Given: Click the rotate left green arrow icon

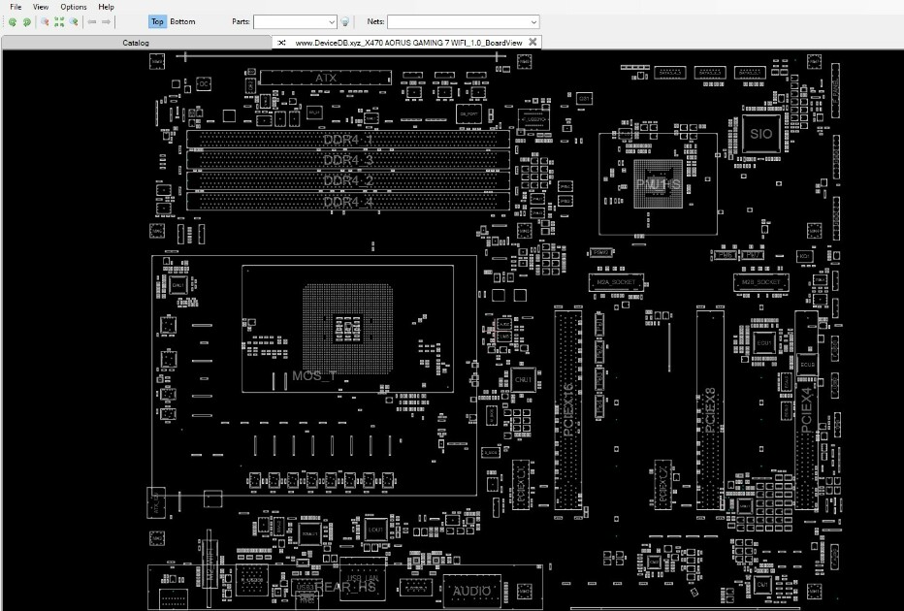Looking at the screenshot, I should 12,22.
